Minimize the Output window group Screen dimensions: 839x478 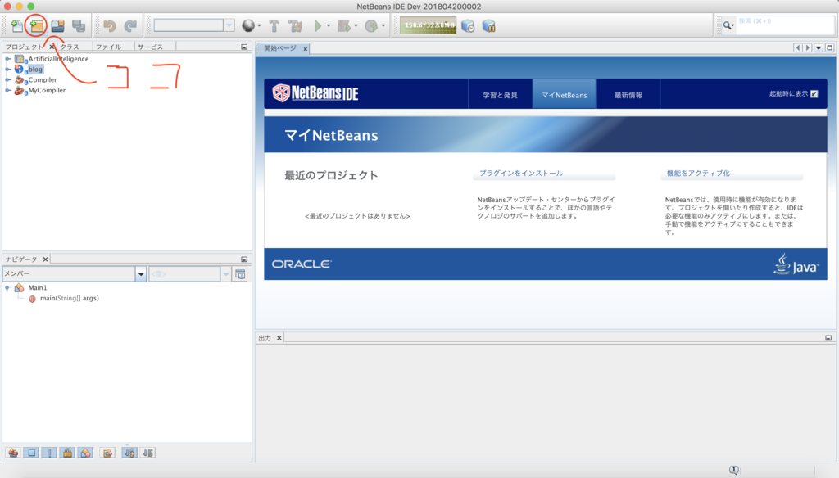828,338
